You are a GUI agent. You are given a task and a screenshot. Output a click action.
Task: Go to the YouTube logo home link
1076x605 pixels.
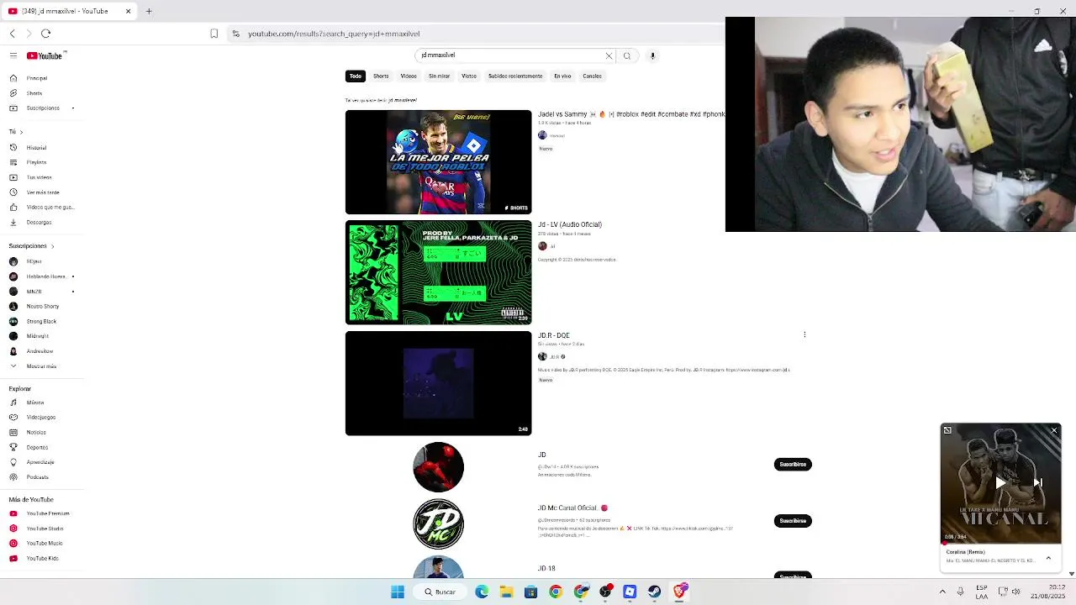pyautogui.click(x=45, y=55)
